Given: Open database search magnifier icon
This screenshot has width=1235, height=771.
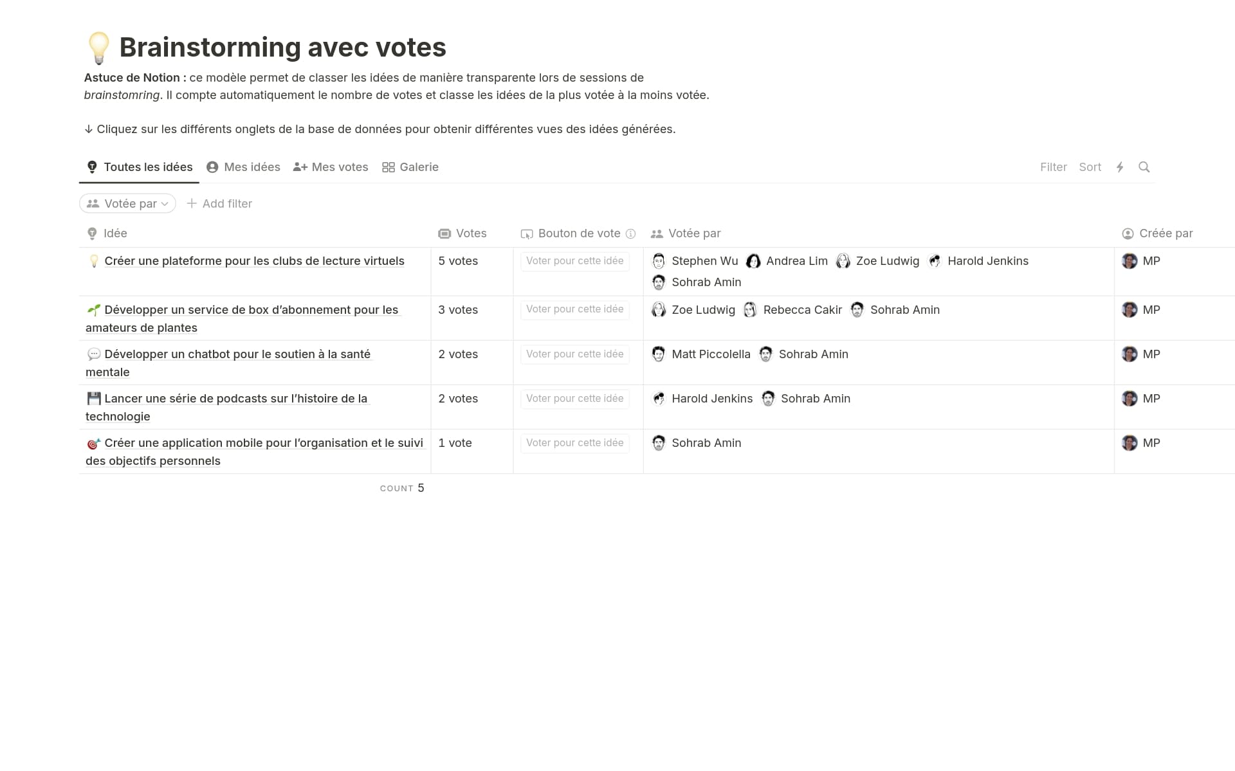Looking at the screenshot, I should (x=1144, y=167).
